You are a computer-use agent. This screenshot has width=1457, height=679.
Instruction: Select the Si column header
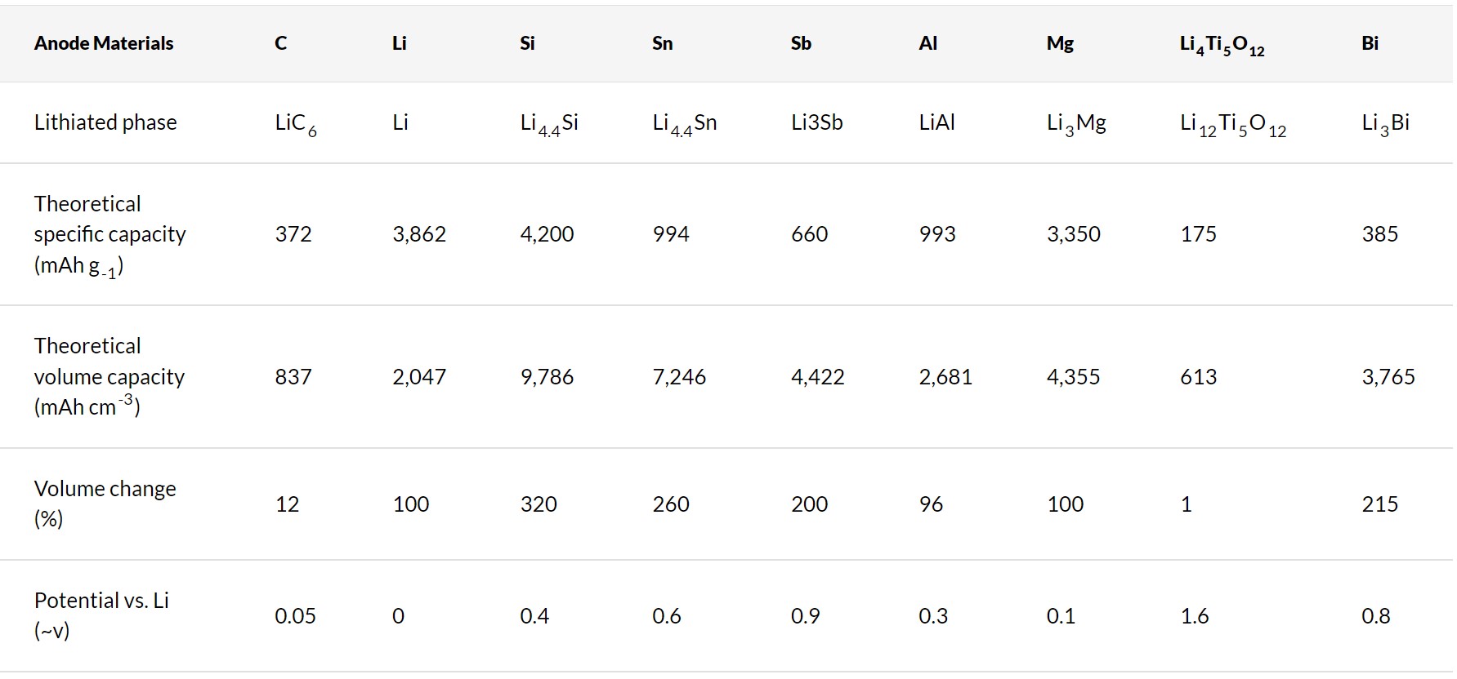coord(527,43)
